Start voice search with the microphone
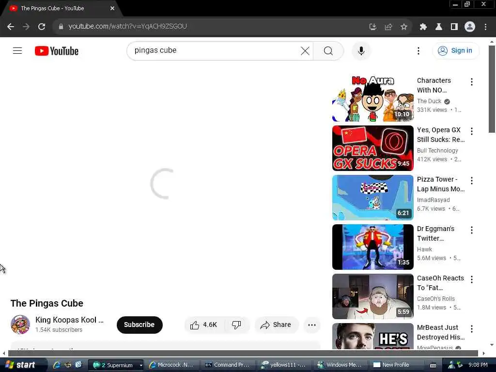 tap(361, 50)
